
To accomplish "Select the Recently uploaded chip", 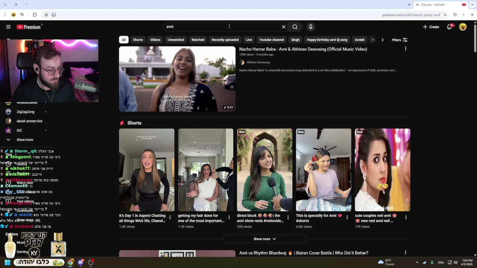I will coord(225,40).
